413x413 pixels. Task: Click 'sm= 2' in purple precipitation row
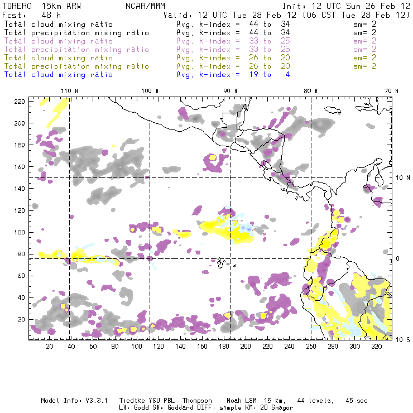coord(365,50)
